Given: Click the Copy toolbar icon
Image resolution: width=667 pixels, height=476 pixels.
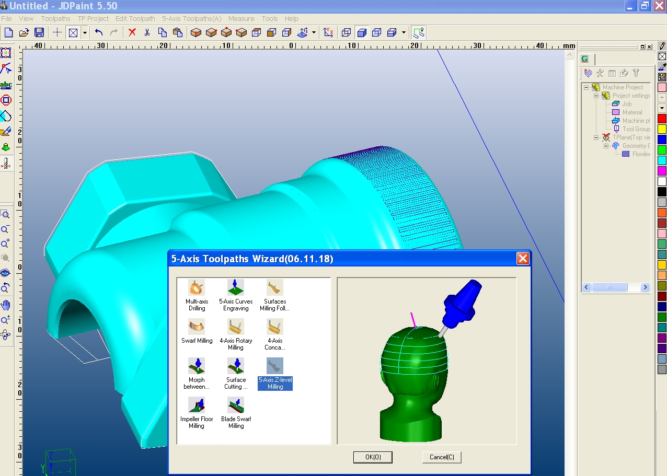Looking at the screenshot, I should click(162, 32).
